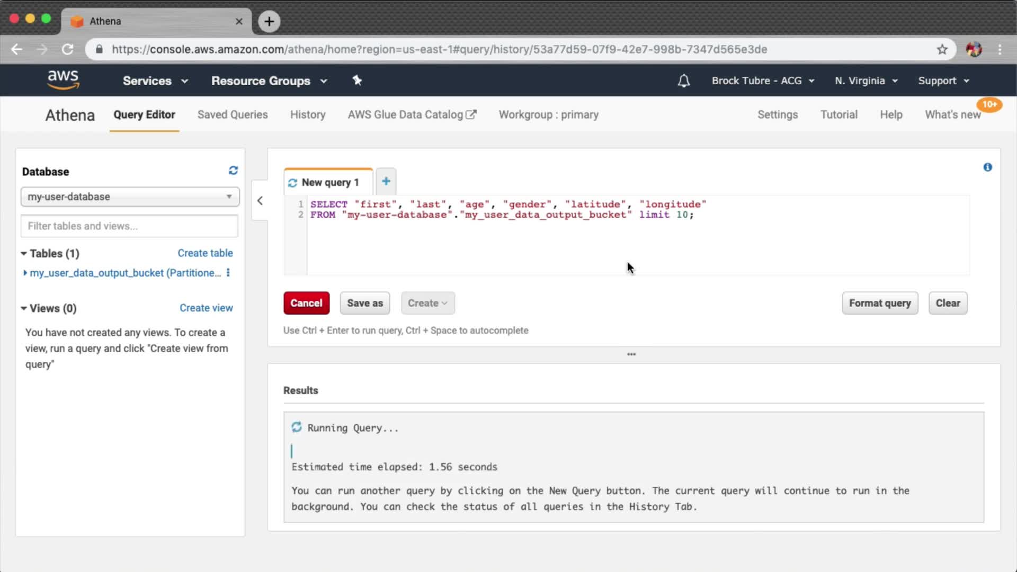Click the AWS notifications bell icon

click(x=684, y=81)
